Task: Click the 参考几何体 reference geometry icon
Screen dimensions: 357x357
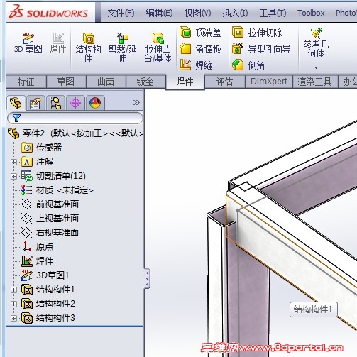Action: coord(317,33)
